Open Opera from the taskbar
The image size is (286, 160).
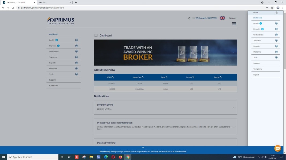coord(113,157)
